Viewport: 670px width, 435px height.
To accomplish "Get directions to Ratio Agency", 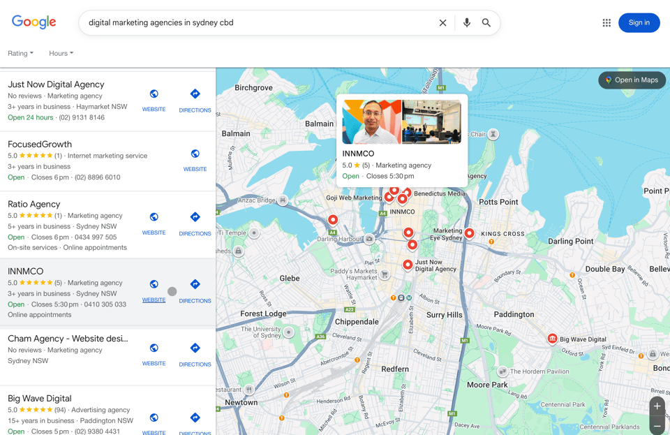I will (195, 216).
